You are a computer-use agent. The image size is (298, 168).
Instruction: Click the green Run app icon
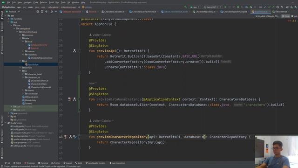(x=225, y=7)
